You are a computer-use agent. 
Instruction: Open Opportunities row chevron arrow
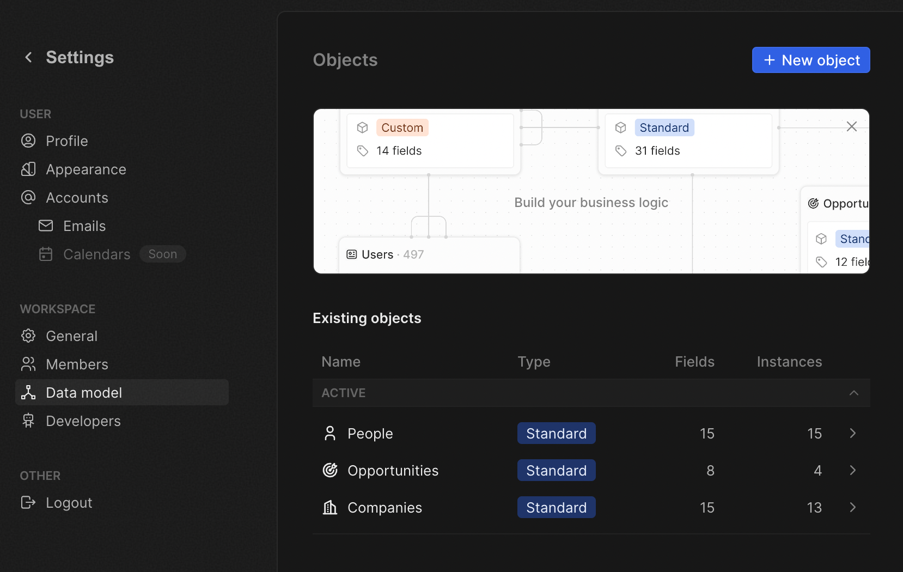(x=853, y=471)
